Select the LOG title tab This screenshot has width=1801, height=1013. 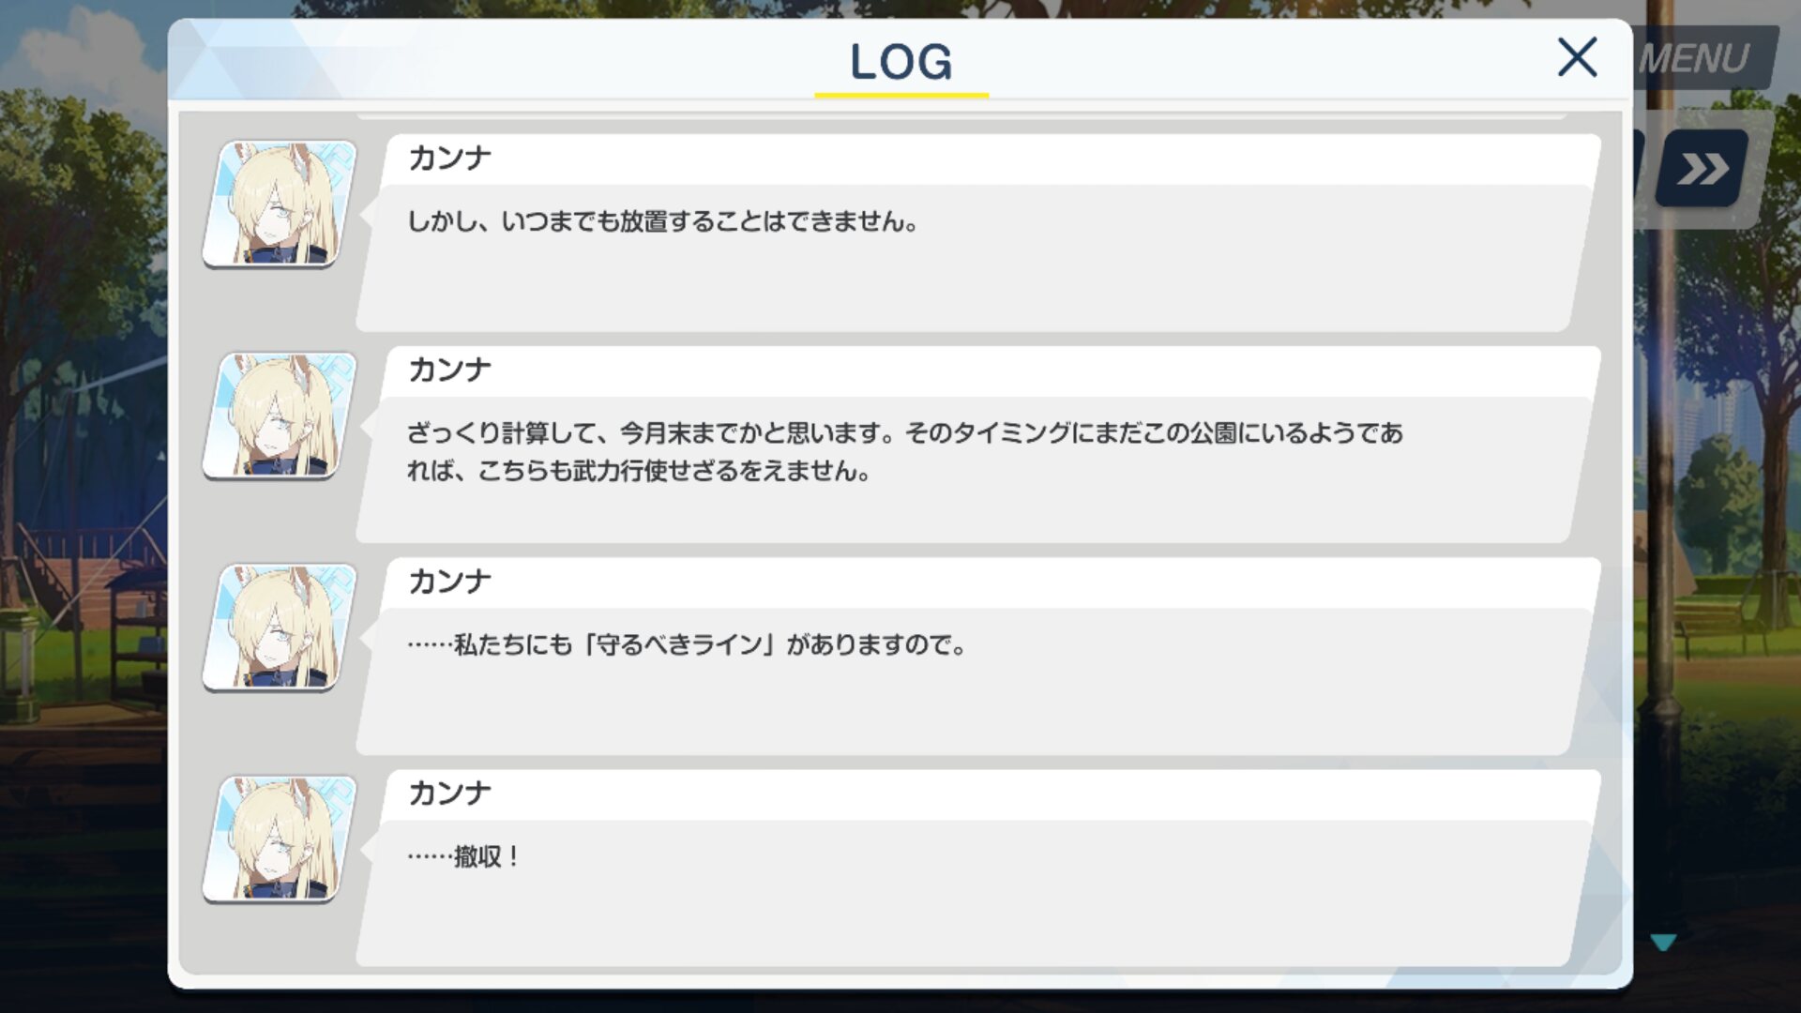900,62
